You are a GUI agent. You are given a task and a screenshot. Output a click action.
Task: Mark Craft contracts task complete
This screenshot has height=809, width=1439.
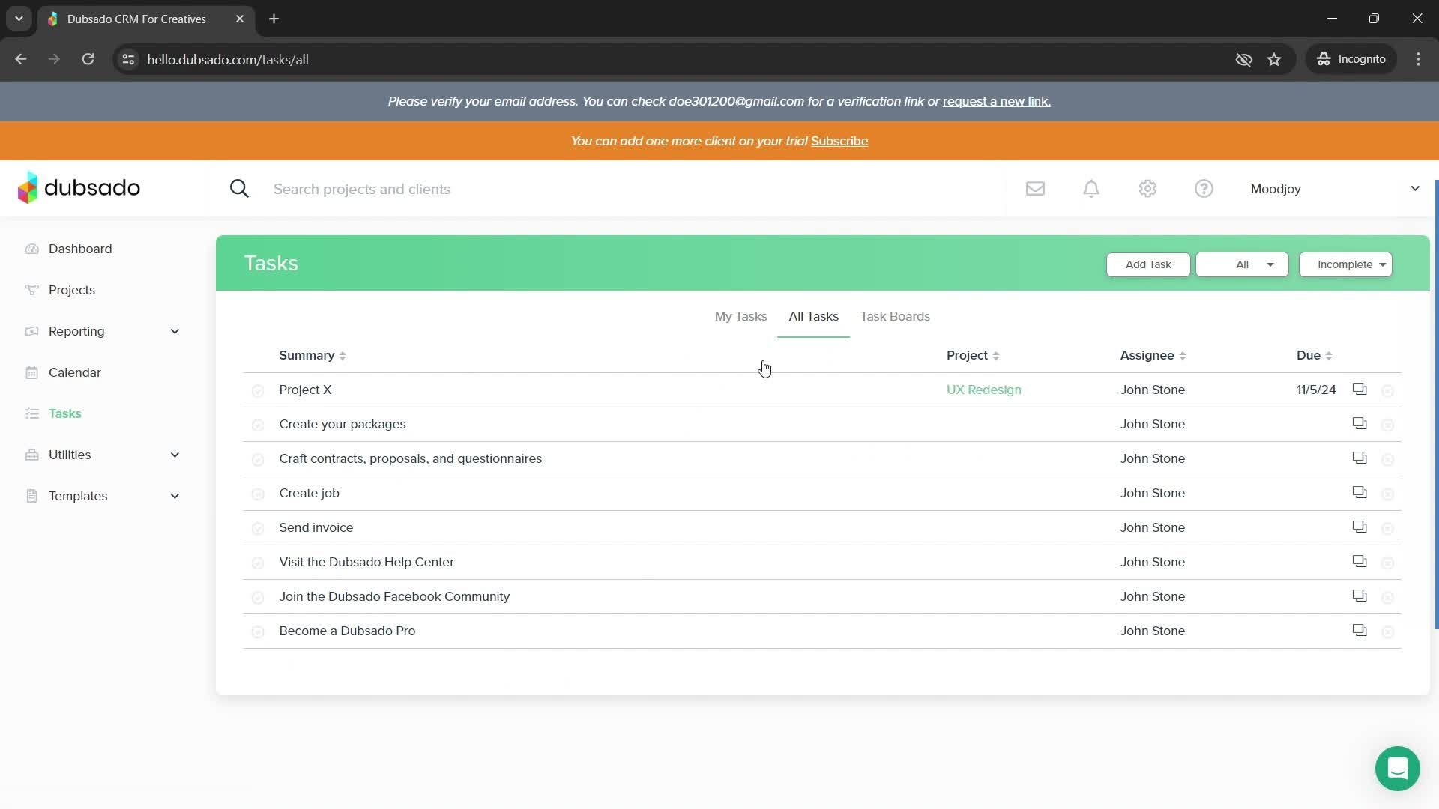point(258,459)
